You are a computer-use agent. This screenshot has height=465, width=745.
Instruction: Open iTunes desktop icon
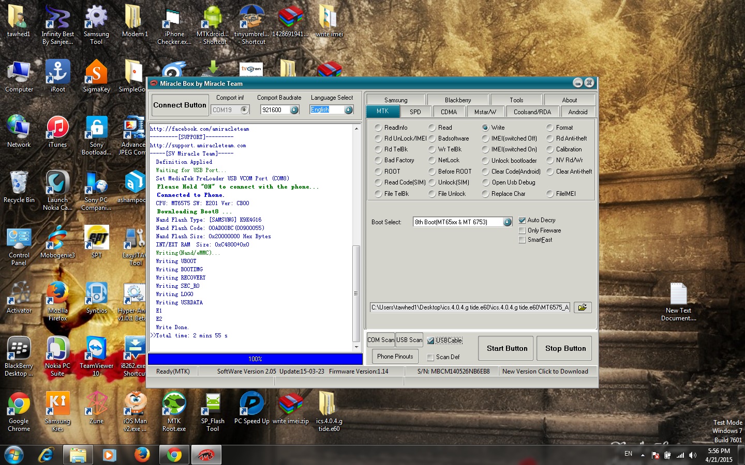57,131
